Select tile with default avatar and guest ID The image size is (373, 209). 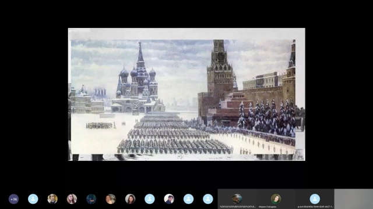[x=315, y=199]
